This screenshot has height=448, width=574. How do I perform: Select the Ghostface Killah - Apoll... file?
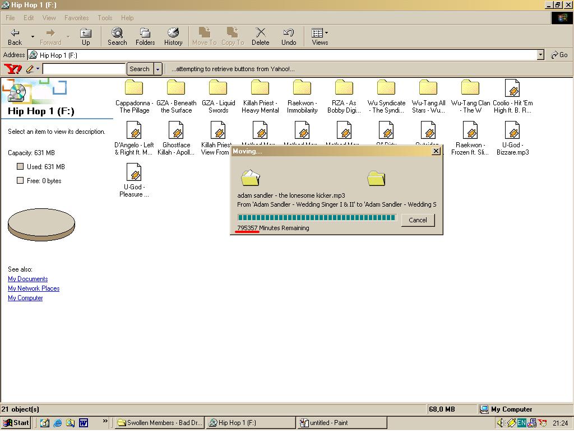tap(176, 138)
